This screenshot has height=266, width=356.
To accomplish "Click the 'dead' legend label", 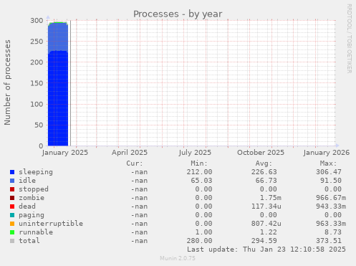I will click(x=27, y=206).
